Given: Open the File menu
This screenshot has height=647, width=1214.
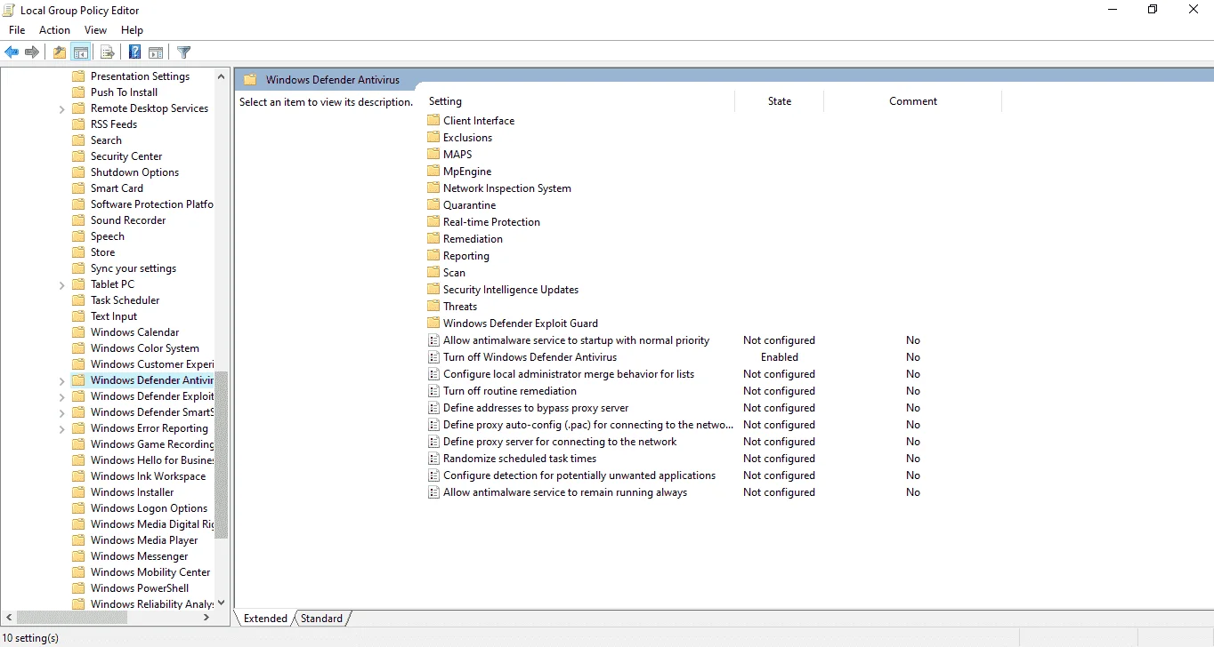Looking at the screenshot, I should 17,30.
